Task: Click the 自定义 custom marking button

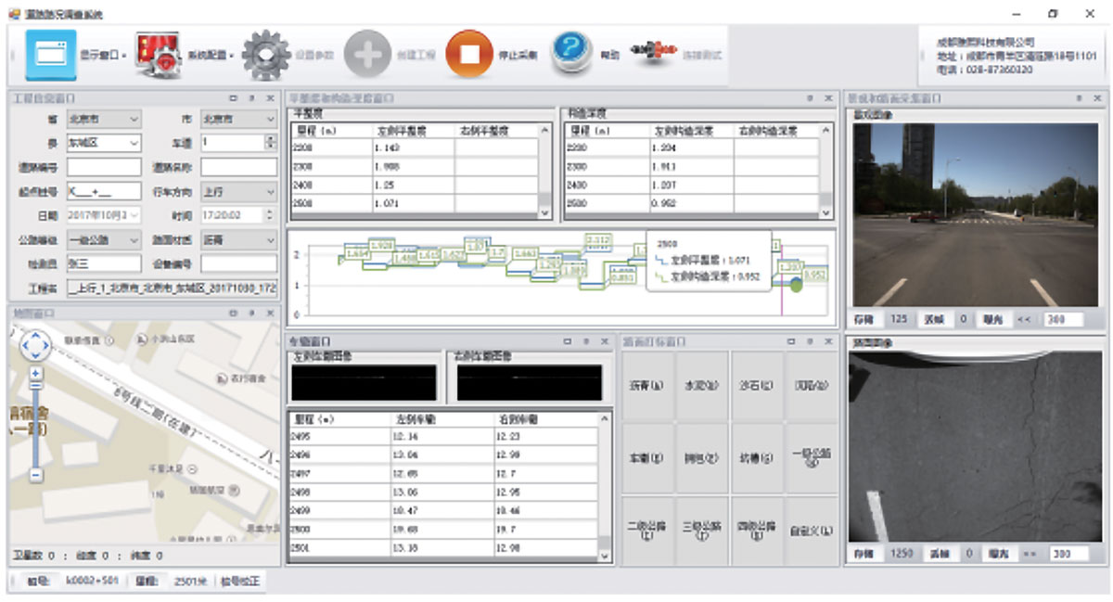Action: pos(811,532)
